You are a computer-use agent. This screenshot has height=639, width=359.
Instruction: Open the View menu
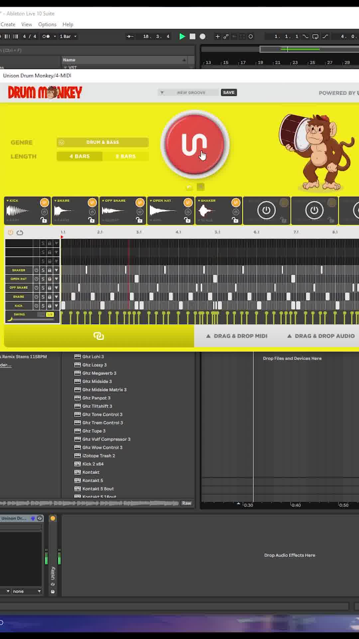coord(27,24)
